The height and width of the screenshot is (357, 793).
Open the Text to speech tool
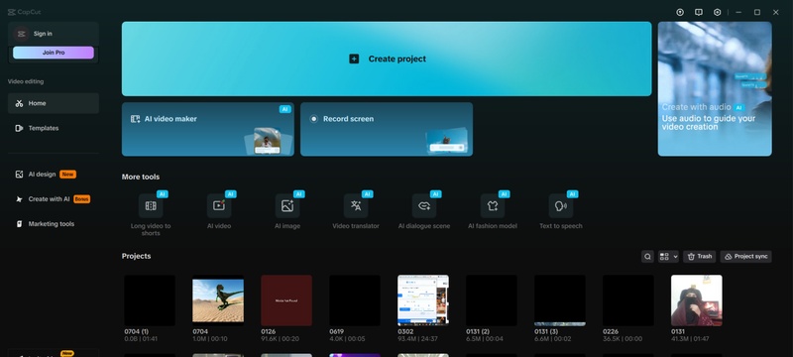coord(561,206)
